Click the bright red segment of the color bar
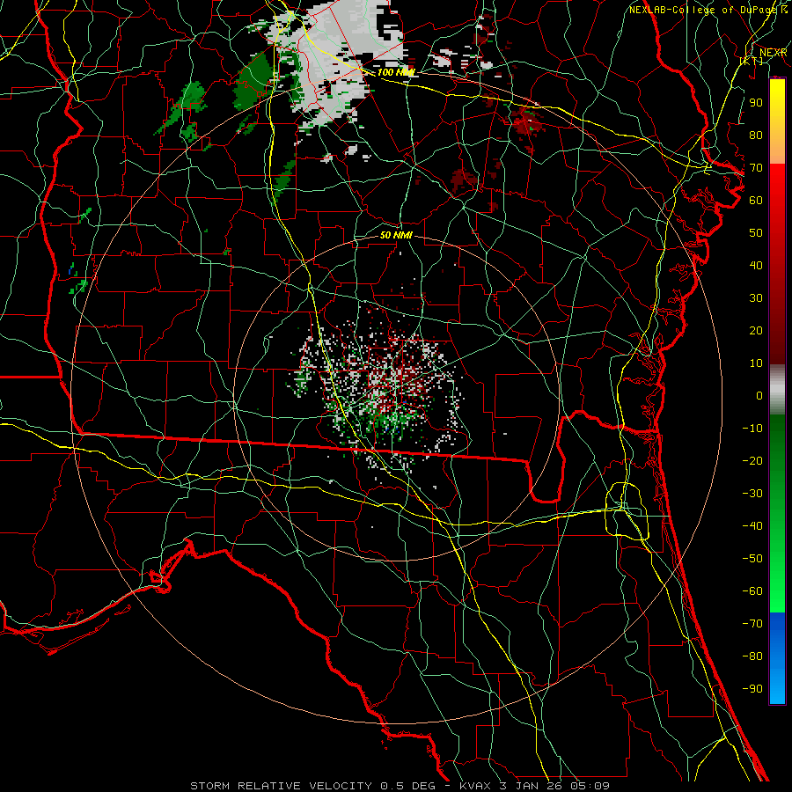This screenshot has height=792, width=792. 777,202
